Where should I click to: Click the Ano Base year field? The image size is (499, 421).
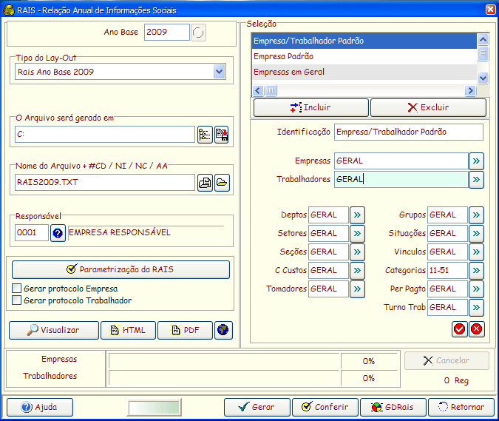[x=167, y=32]
